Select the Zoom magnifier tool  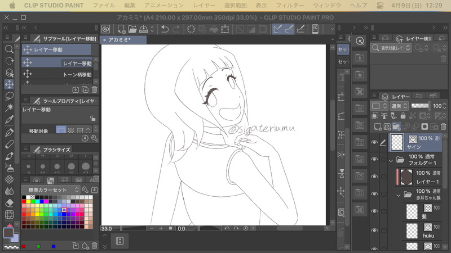pyautogui.click(x=9, y=49)
